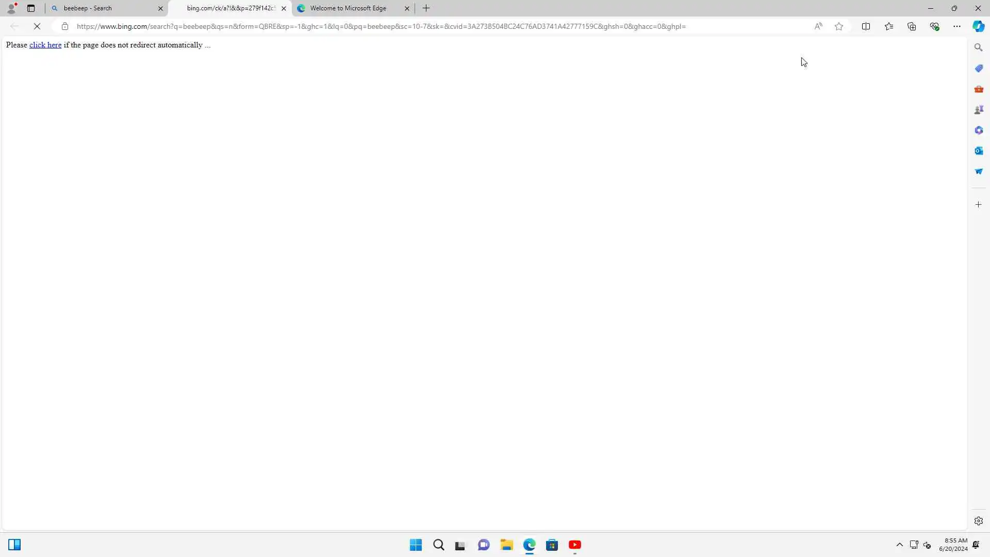Open Outlook icon in sidebar

point(978,151)
